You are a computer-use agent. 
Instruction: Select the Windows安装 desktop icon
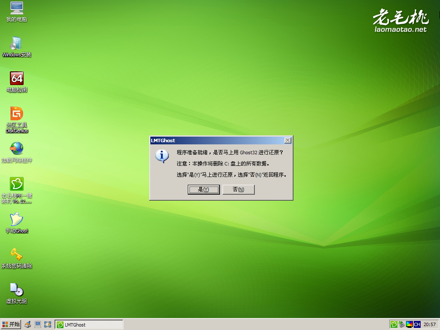17,47
